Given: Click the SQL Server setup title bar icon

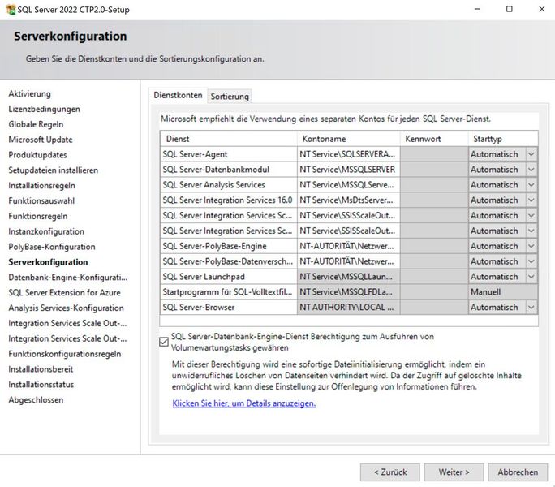Looking at the screenshot, I should click(x=11, y=9).
